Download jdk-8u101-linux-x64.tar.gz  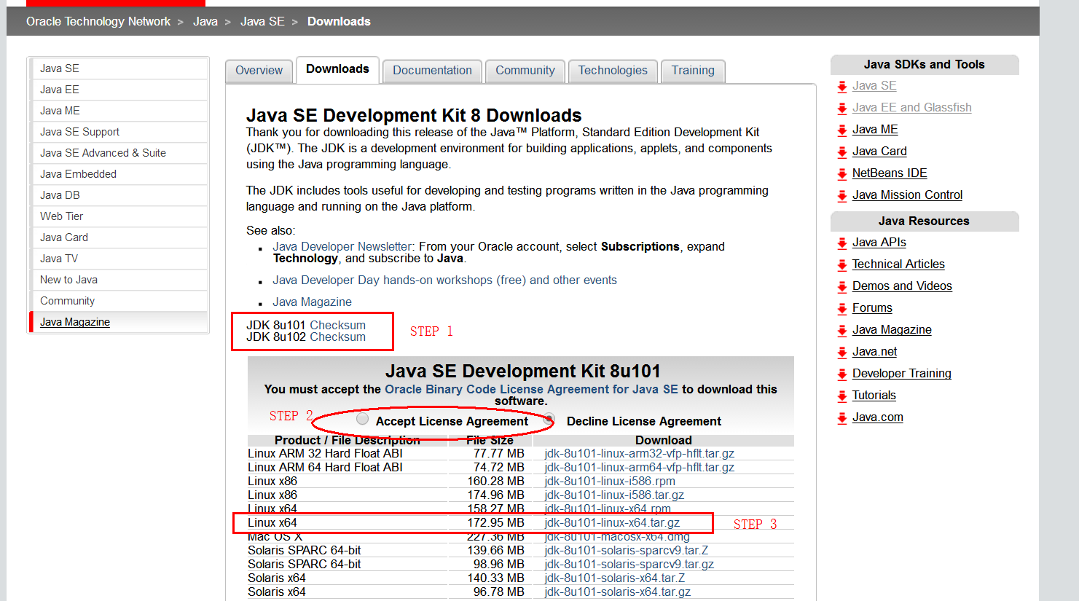tap(612, 523)
